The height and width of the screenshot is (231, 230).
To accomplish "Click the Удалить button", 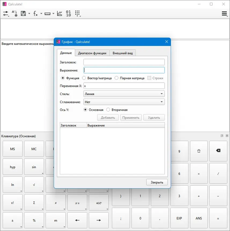I will coord(154,118).
